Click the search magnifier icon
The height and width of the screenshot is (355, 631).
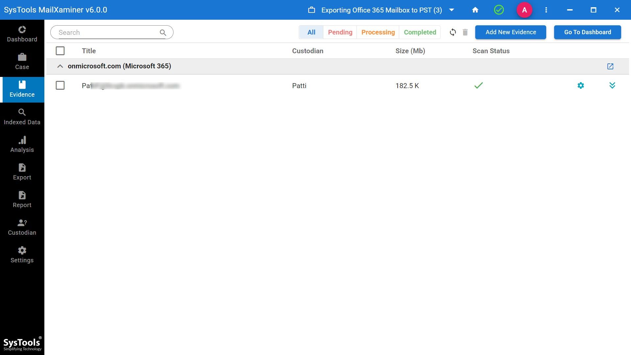click(x=163, y=32)
